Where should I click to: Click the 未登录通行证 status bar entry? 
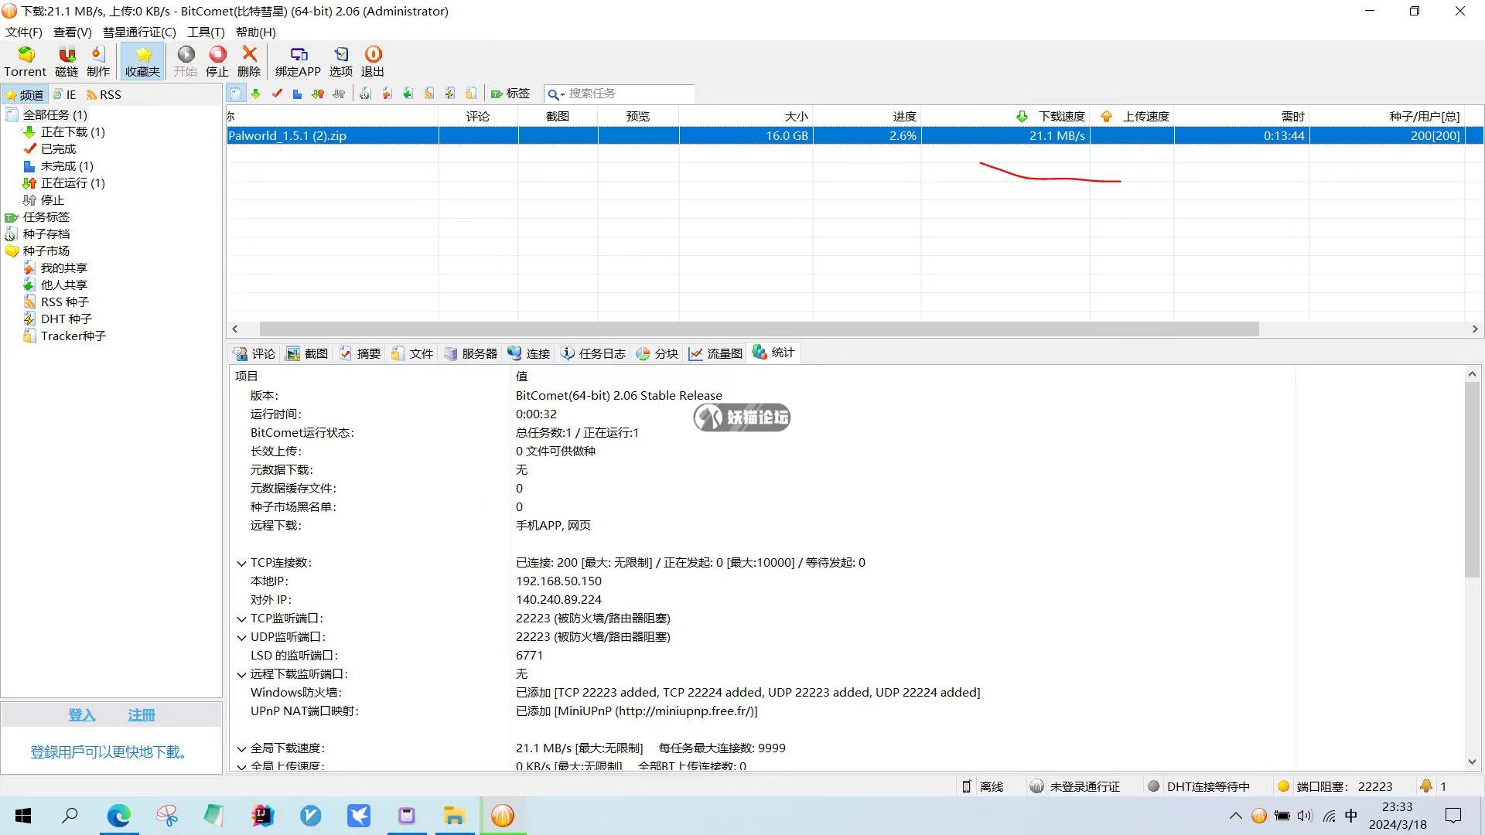(x=1075, y=786)
